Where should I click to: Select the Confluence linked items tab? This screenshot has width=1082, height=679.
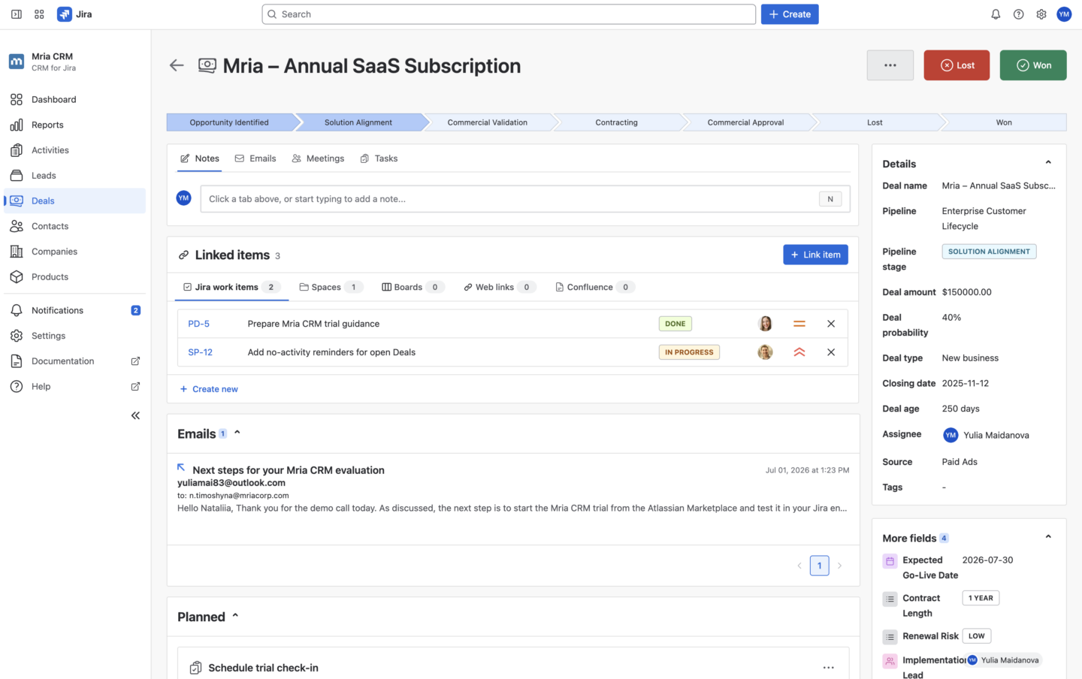pyautogui.click(x=595, y=287)
